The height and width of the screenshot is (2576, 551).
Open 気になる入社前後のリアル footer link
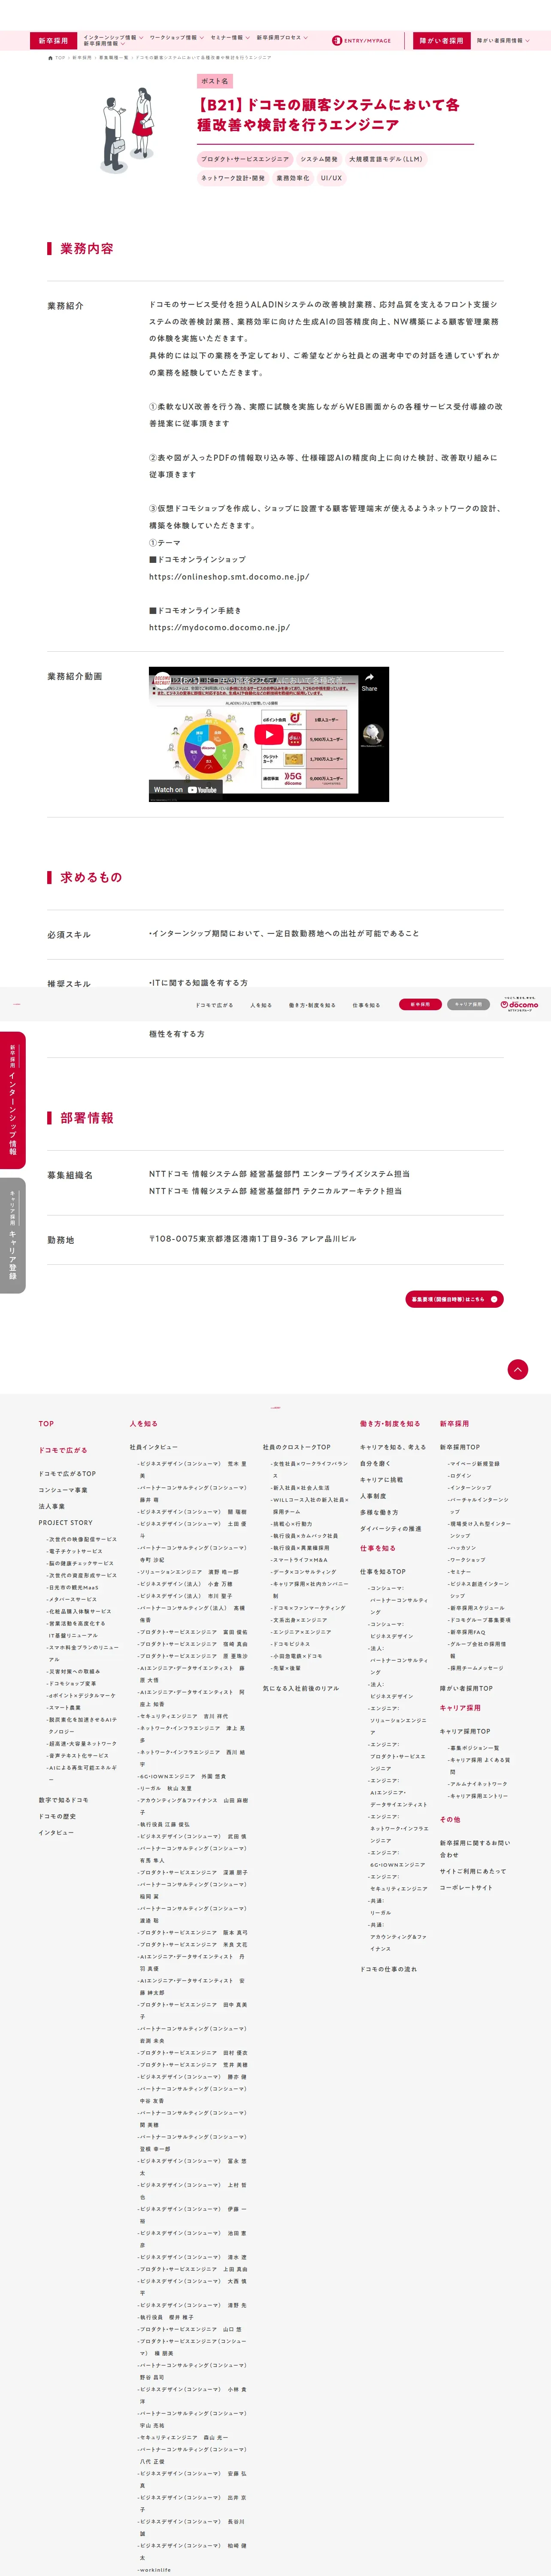point(301,1688)
